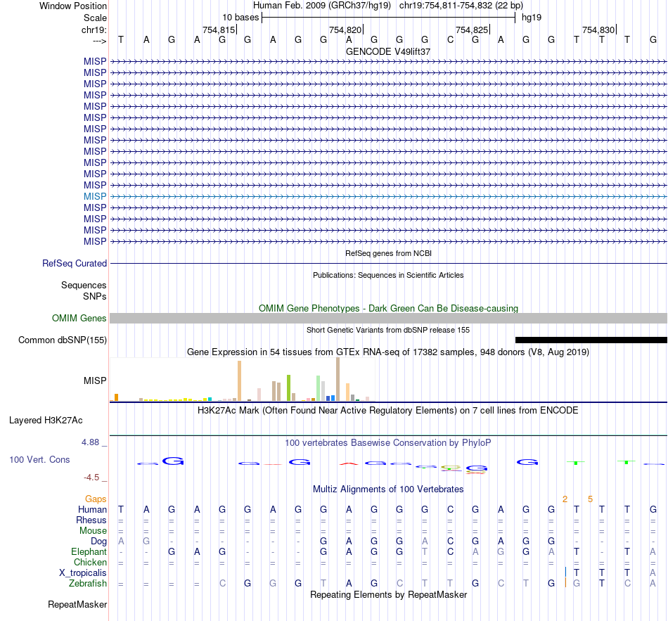Click the yellow-green bar in the GTEx chart
The image size is (668, 621).
[288, 388]
